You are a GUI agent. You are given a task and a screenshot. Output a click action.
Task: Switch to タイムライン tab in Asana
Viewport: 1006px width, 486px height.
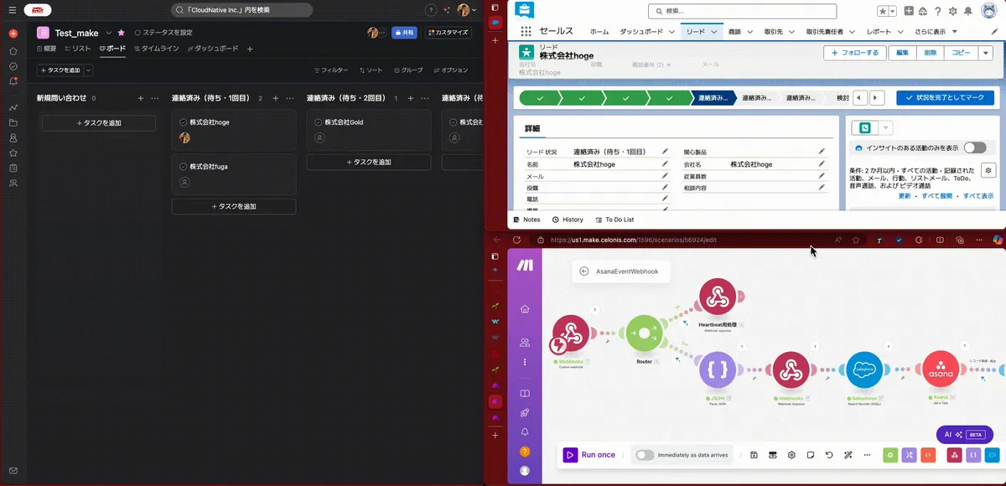pos(155,49)
